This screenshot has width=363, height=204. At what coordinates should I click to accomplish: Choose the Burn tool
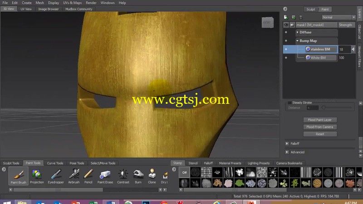(x=138, y=176)
